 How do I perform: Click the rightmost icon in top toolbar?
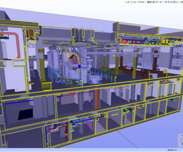click(182, 2)
